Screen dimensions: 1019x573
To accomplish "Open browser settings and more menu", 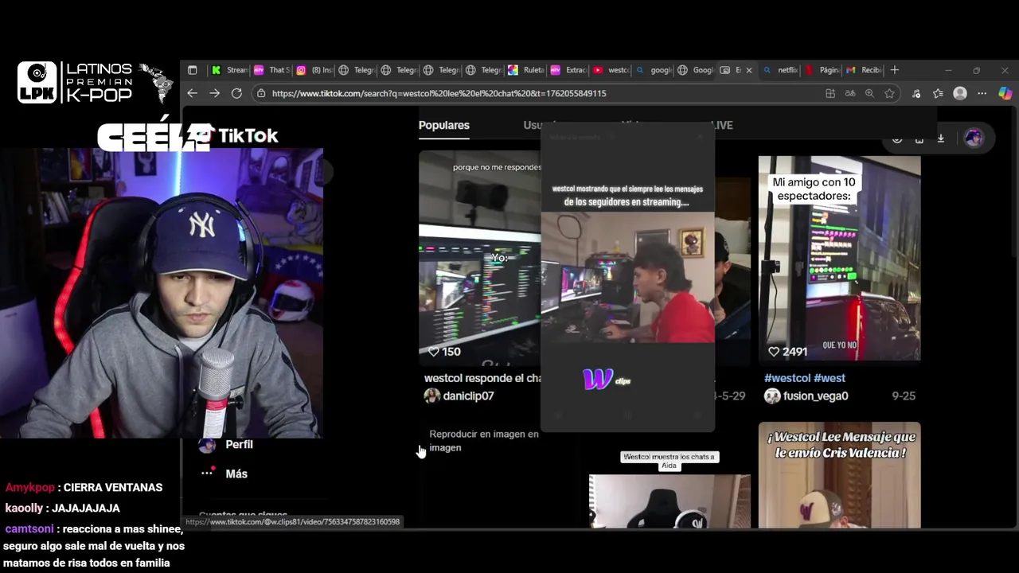I will [x=982, y=93].
